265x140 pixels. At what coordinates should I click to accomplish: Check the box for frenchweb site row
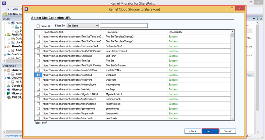pyautogui.click(x=38, y=118)
